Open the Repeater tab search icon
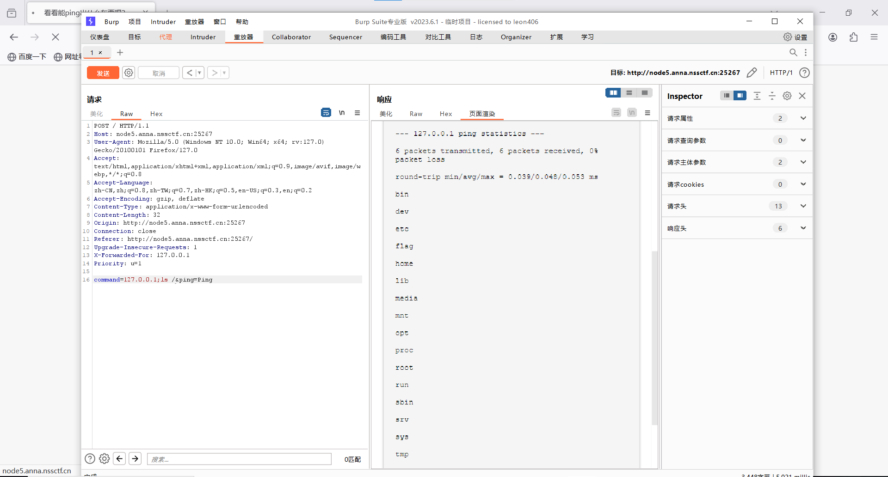Screen dimensions: 888x477 [793, 52]
